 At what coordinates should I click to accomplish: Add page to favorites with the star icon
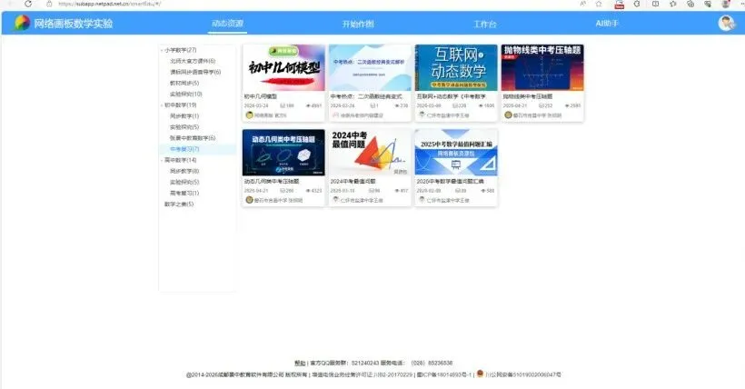[599, 4]
